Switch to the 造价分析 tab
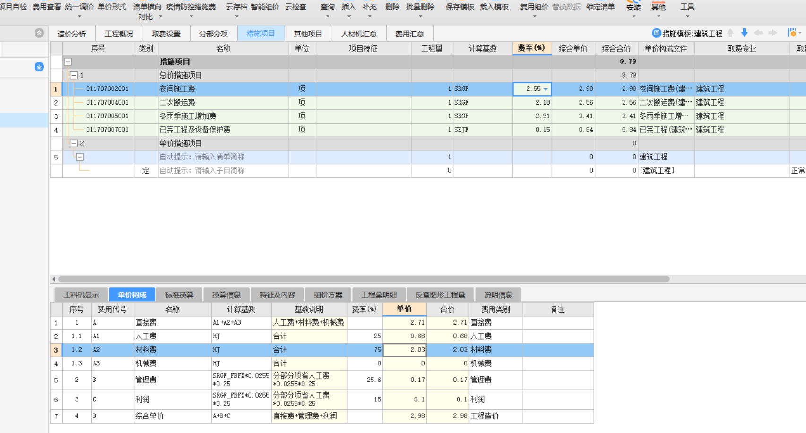The height and width of the screenshot is (433, 806). coord(72,34)
